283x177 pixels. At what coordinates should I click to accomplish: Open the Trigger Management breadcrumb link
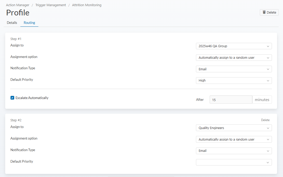[x=50, y=5]
